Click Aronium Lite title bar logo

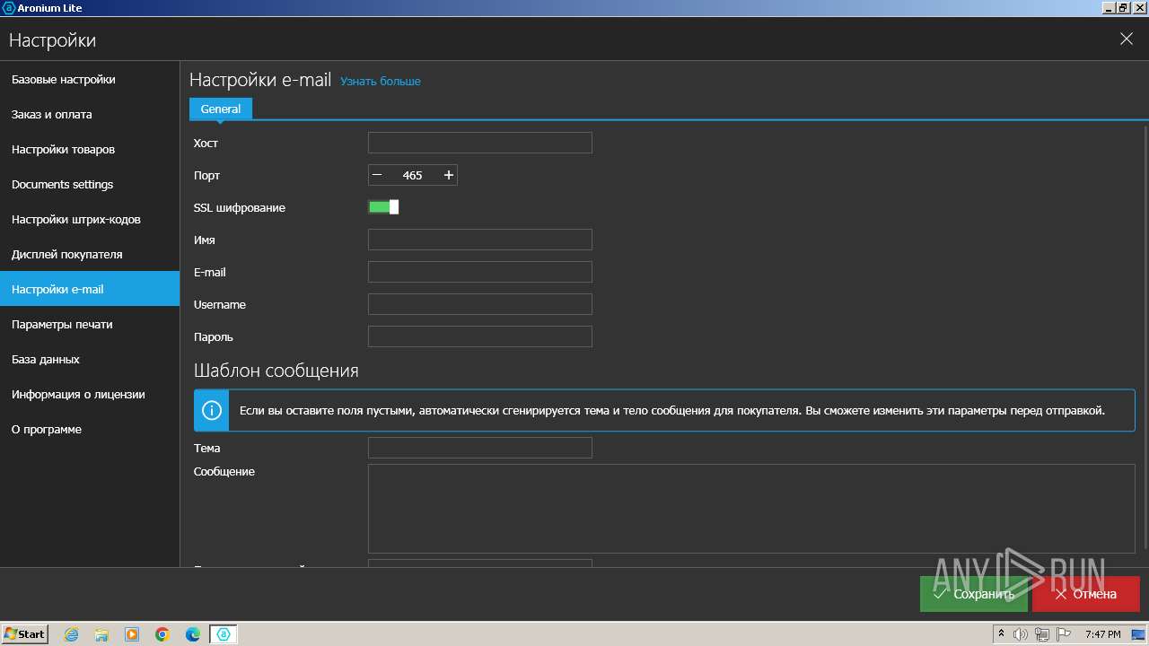[9, 7]
